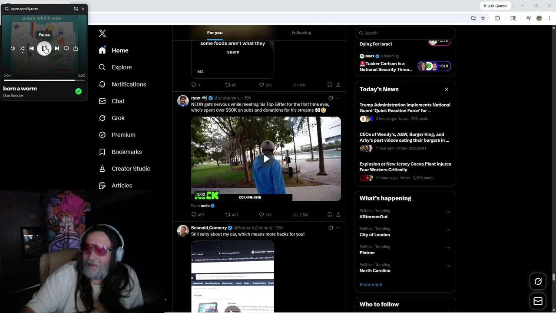Like ryan's post with 21K likes

coord(265,215)
